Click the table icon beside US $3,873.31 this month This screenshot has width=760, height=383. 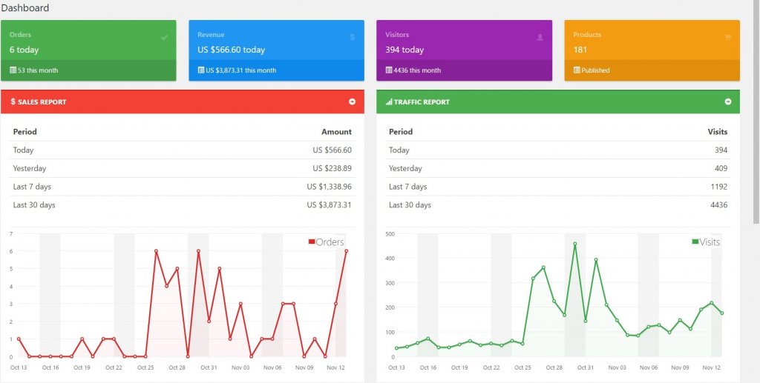coord(201,70)
